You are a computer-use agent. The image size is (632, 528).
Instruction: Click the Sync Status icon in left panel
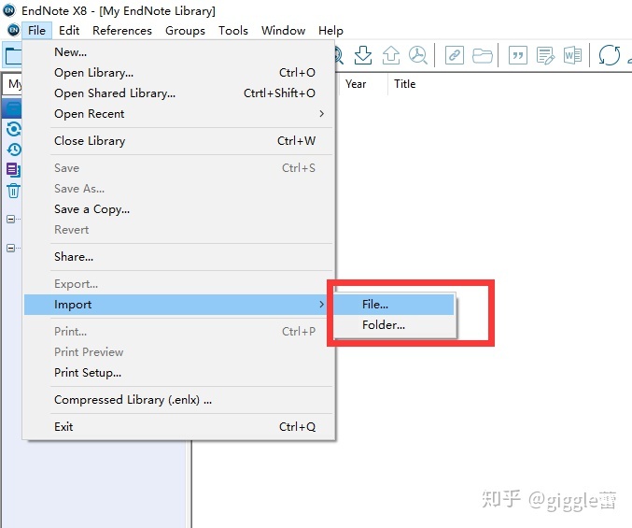[14, 129]
